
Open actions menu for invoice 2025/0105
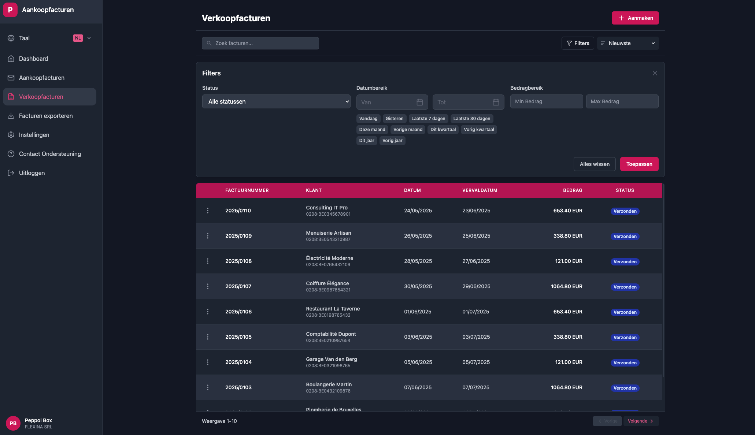(208, 337)
